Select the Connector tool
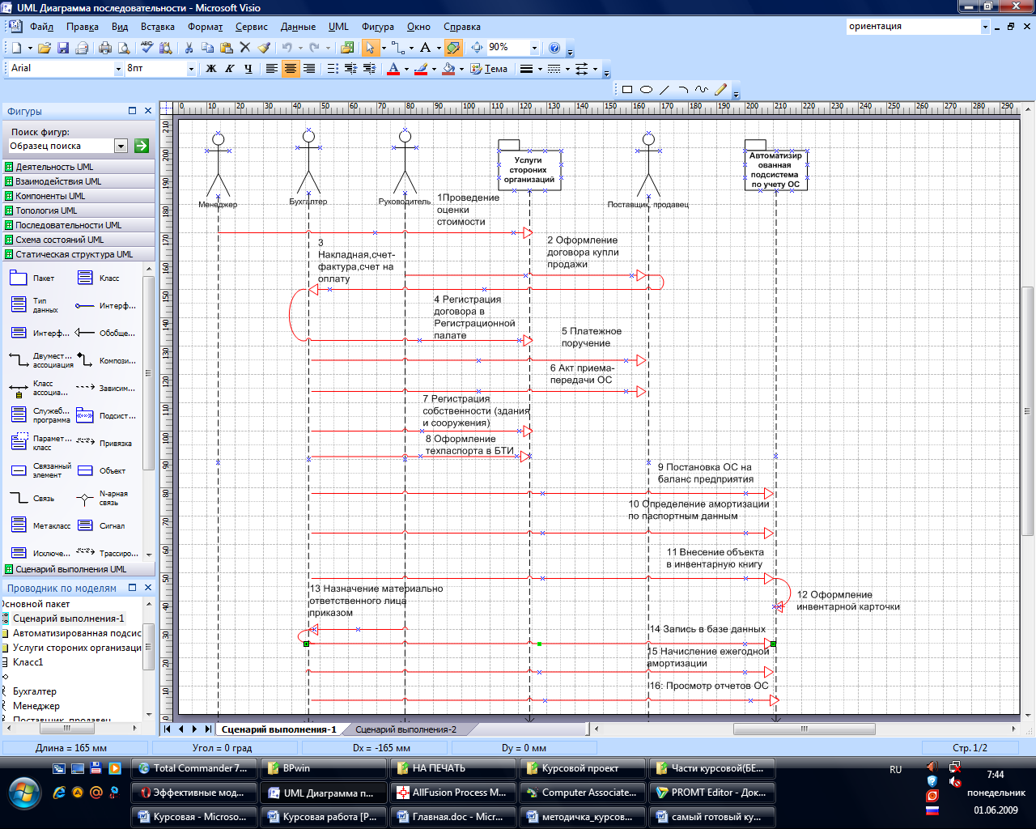1036x829 pixels. coord(397,48)
